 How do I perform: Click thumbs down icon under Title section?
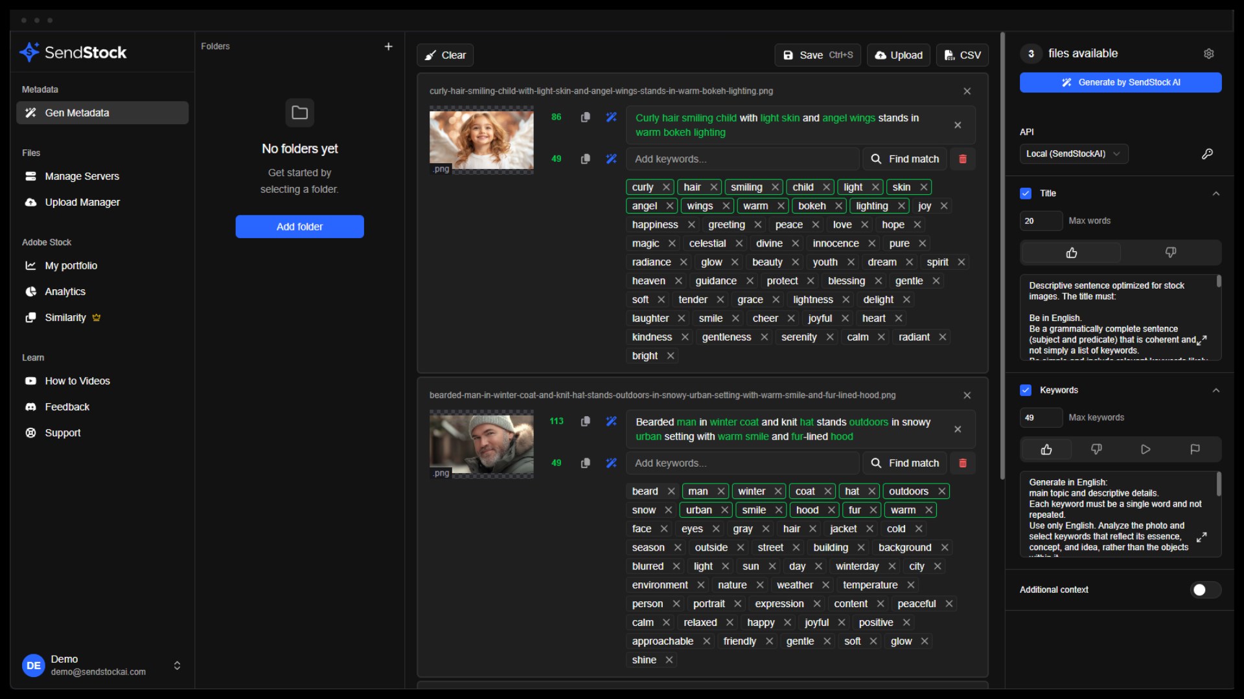(1170, 252)
